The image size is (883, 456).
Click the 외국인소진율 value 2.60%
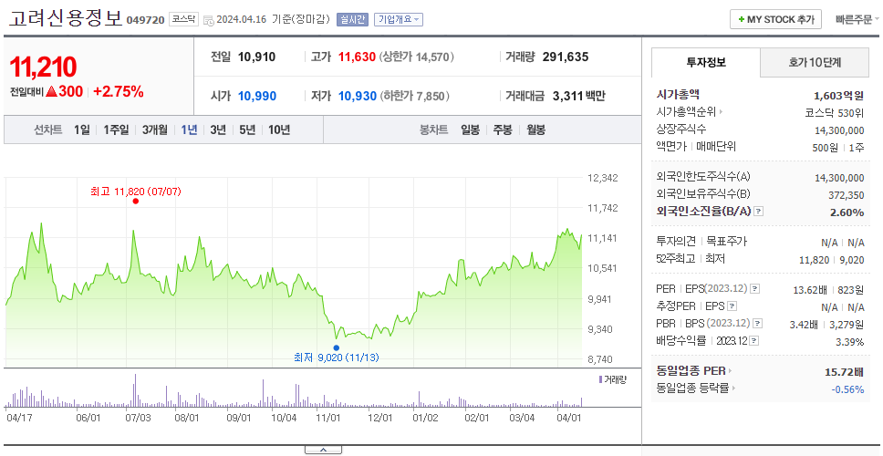pyautogui.click(x=847, y=212)
